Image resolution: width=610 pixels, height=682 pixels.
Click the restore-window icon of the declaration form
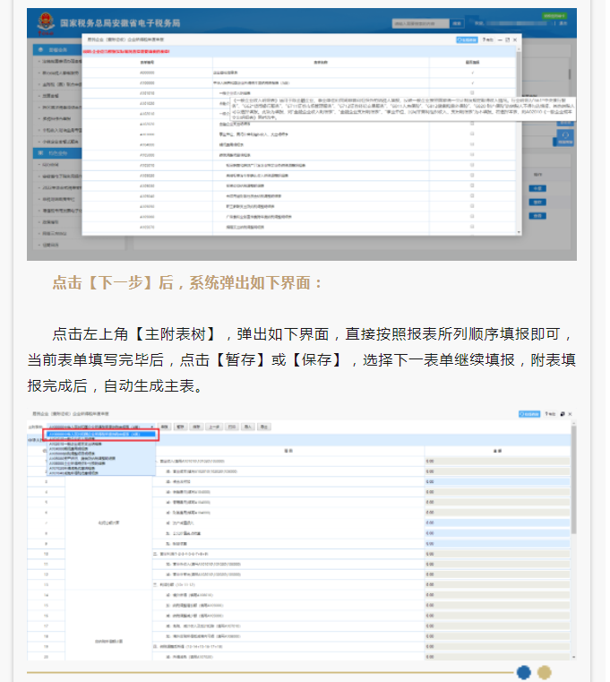tap(563, 414)
